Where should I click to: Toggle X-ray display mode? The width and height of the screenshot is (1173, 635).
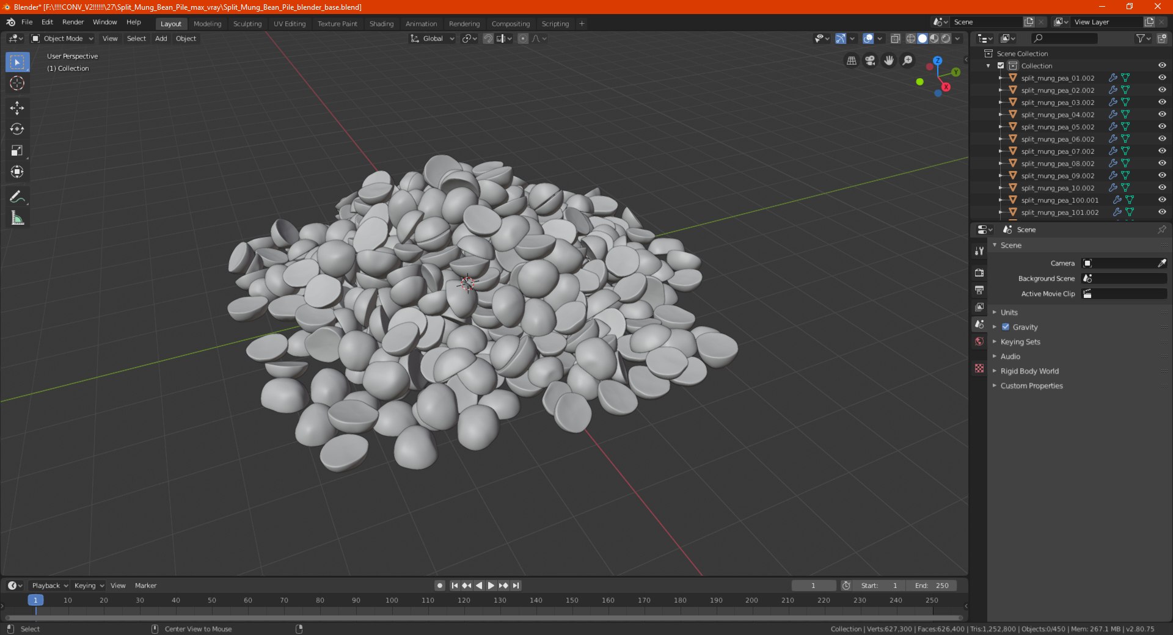(895, 38)
